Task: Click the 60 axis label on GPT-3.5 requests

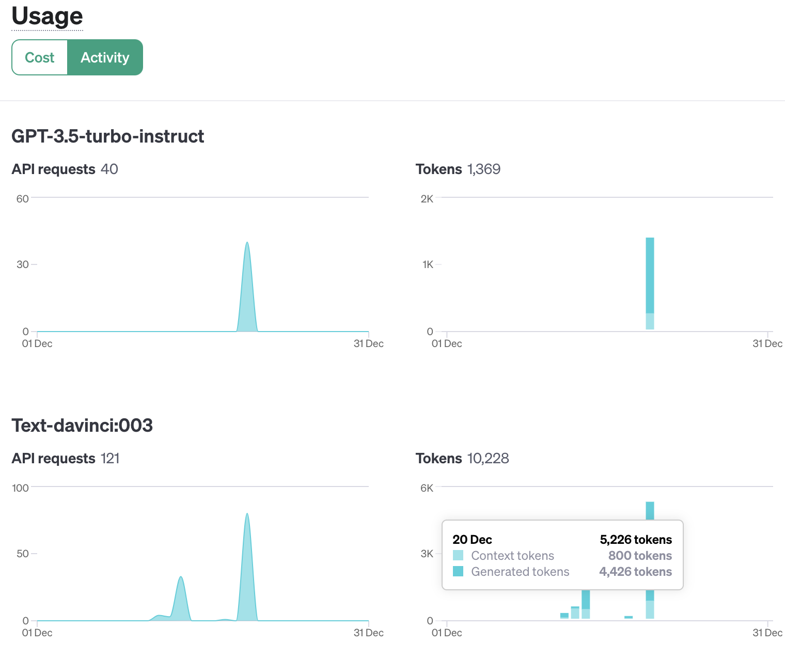Action: (x=22, y=199)
